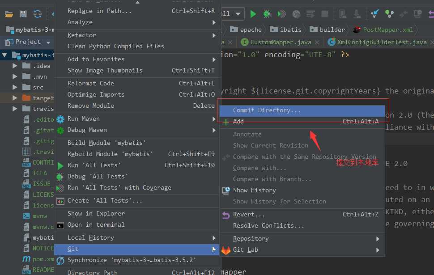Image resolution: width=434 pixels, height=275 pixels.
Task: Expand the target folder
Action: click(15, 98)
